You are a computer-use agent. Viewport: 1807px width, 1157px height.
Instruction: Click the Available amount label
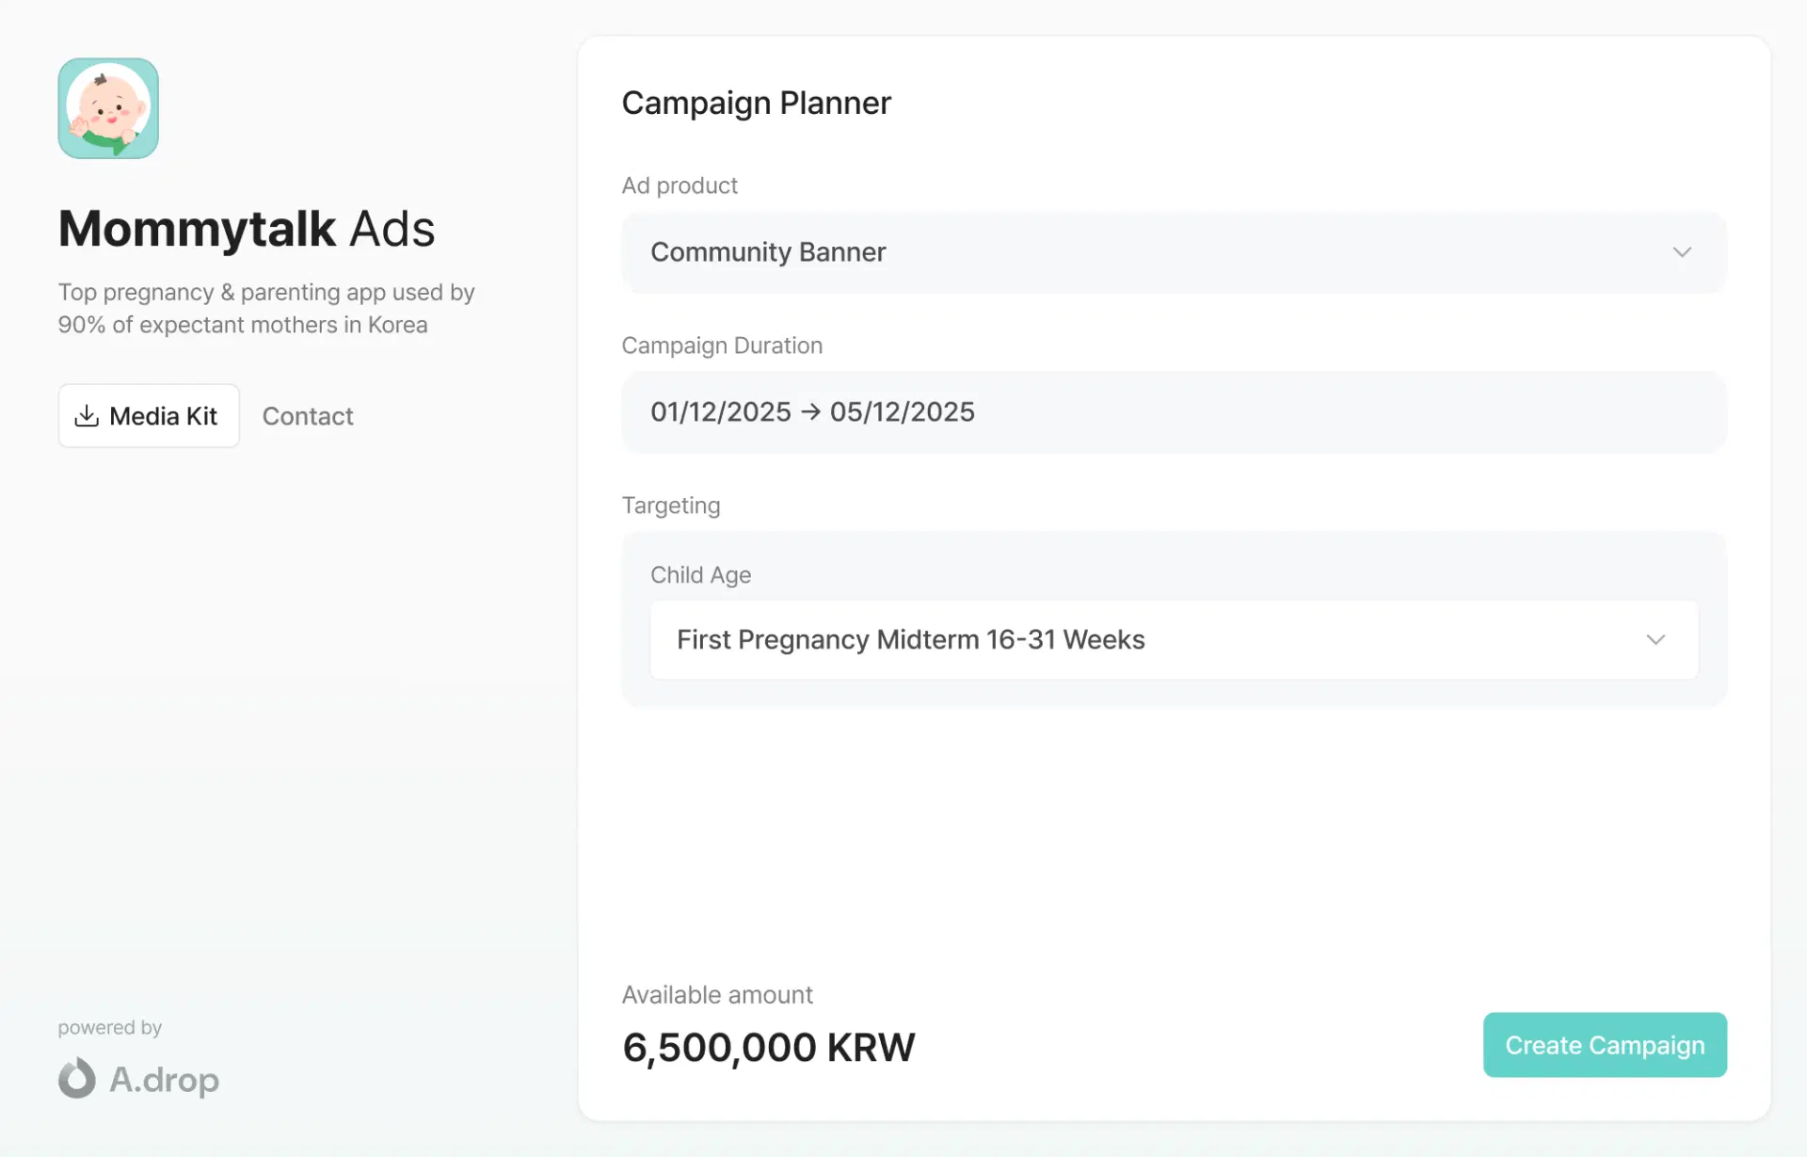(717, 995)
